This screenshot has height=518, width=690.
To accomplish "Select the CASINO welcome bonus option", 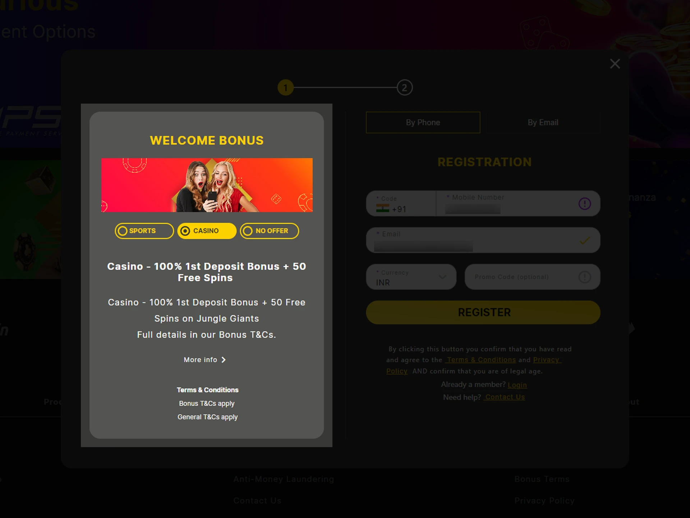I will pyautogui.click(x=206, y=230).
